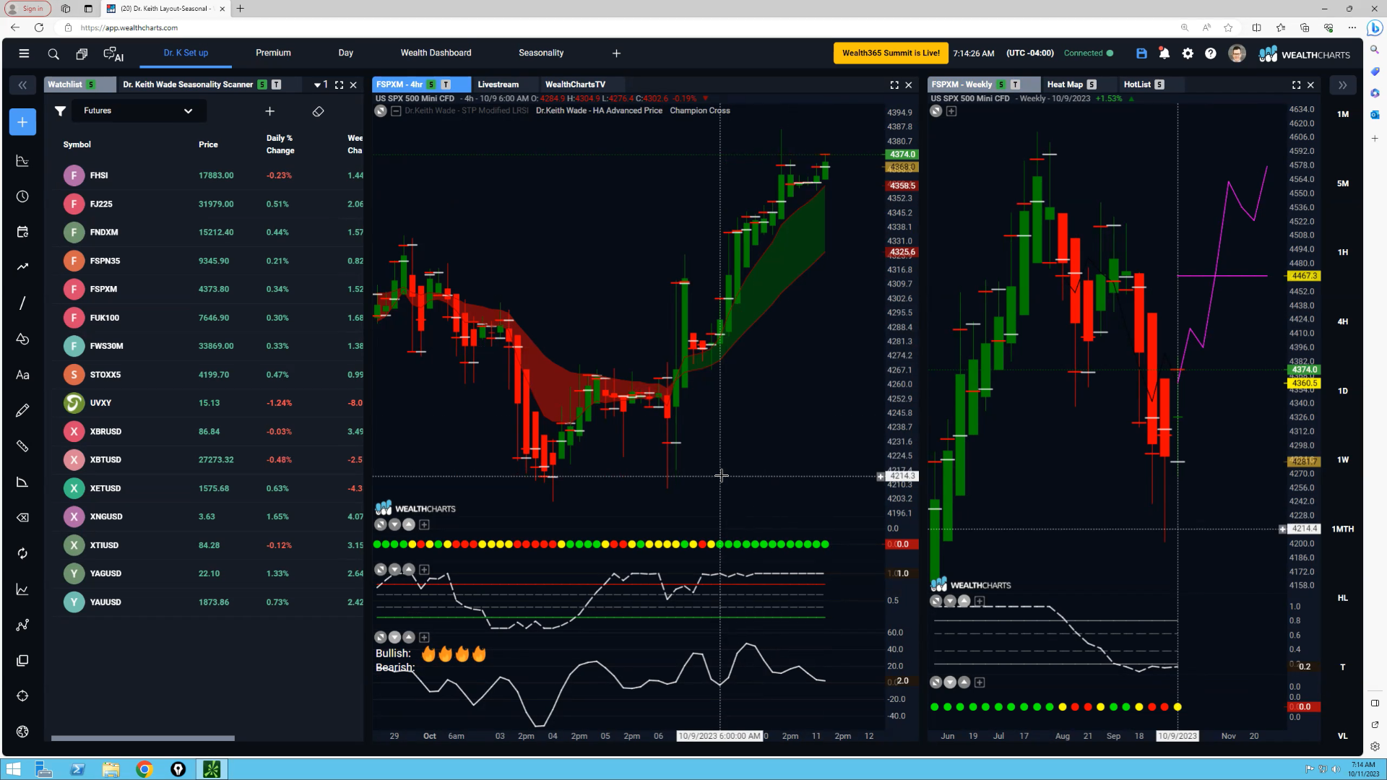The width and height of the screenshot is (1387, 780).
Task: Toggle the S sync badge on Watchlist tab
Action: tap(91, 84)
